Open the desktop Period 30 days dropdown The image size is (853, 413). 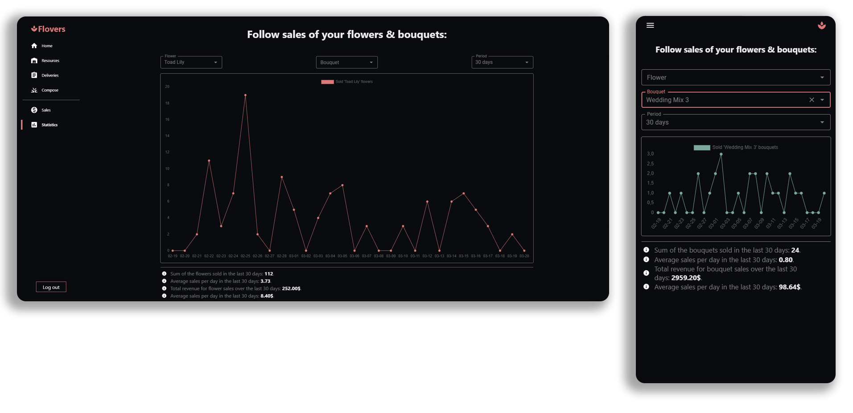503,62
